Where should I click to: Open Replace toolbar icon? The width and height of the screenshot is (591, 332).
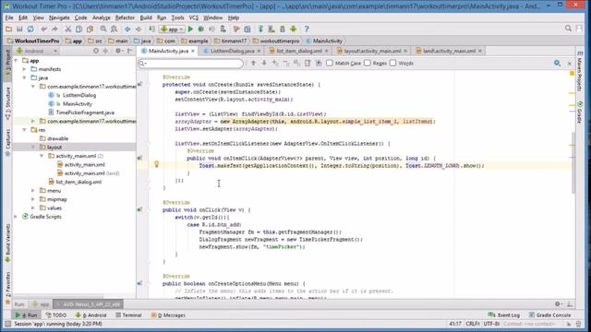click(x=114, y=29)
